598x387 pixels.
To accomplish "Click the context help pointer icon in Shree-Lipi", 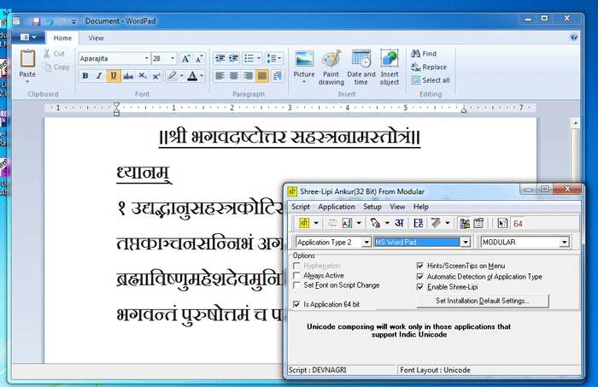I will click(502, 223).
